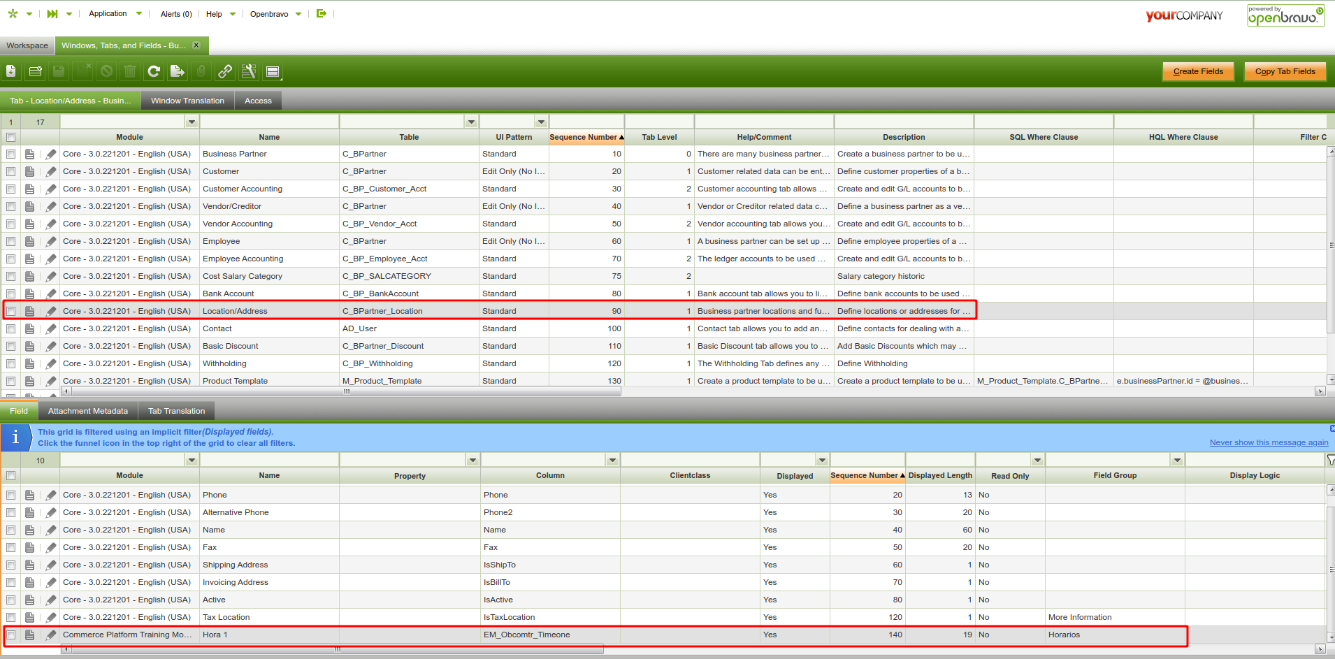Open form view for Business Partner row
Screen dimensions: 1335x659
[29, 154]
